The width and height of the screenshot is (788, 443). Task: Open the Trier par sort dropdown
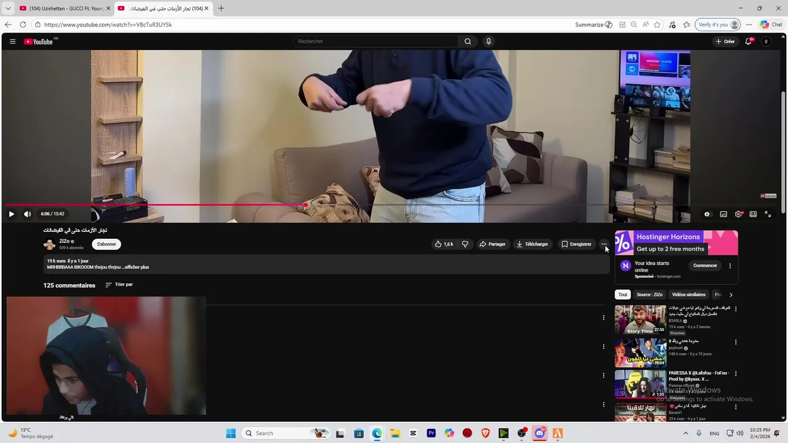(x=119, y=285)
